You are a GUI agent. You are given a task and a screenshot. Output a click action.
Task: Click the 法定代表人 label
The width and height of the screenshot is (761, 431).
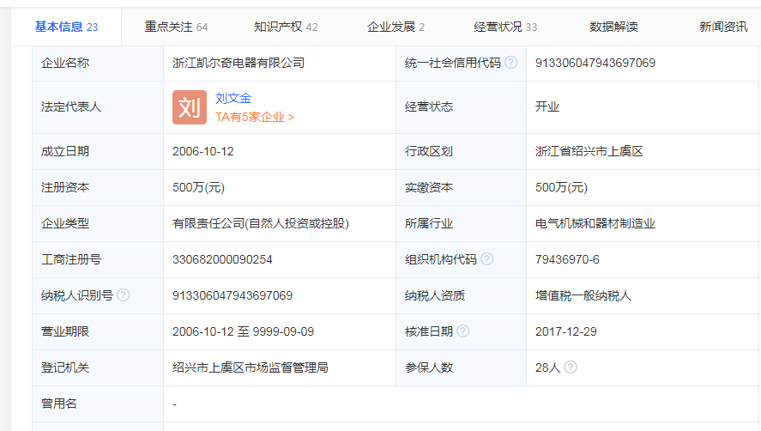point(71,107)
